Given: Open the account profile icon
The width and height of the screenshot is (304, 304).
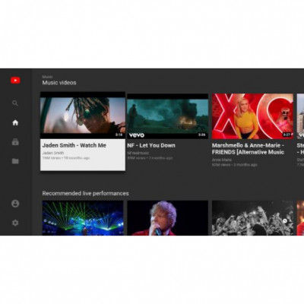Looking at the screenshot, I should pyautogui.click(x=15, y=204).
